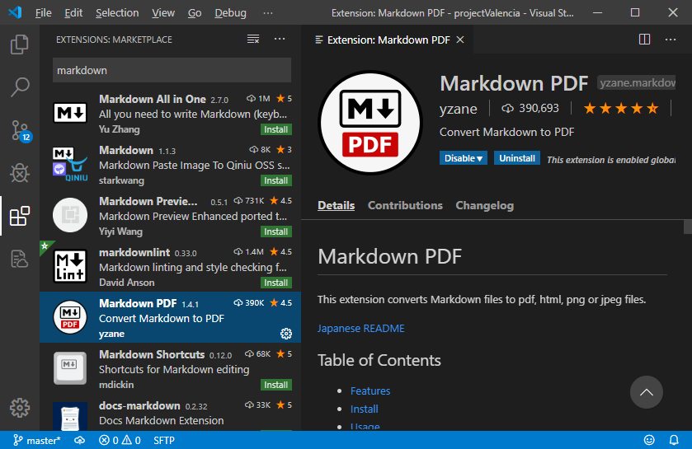Follow the Features contents link

[x=370, y=391]
